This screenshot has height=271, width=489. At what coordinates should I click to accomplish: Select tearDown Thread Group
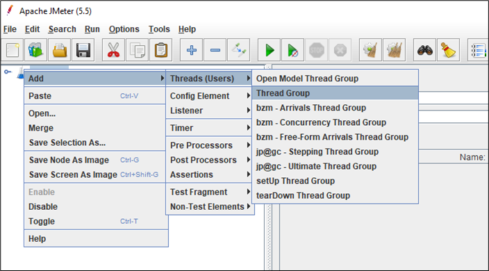point(335,195)
